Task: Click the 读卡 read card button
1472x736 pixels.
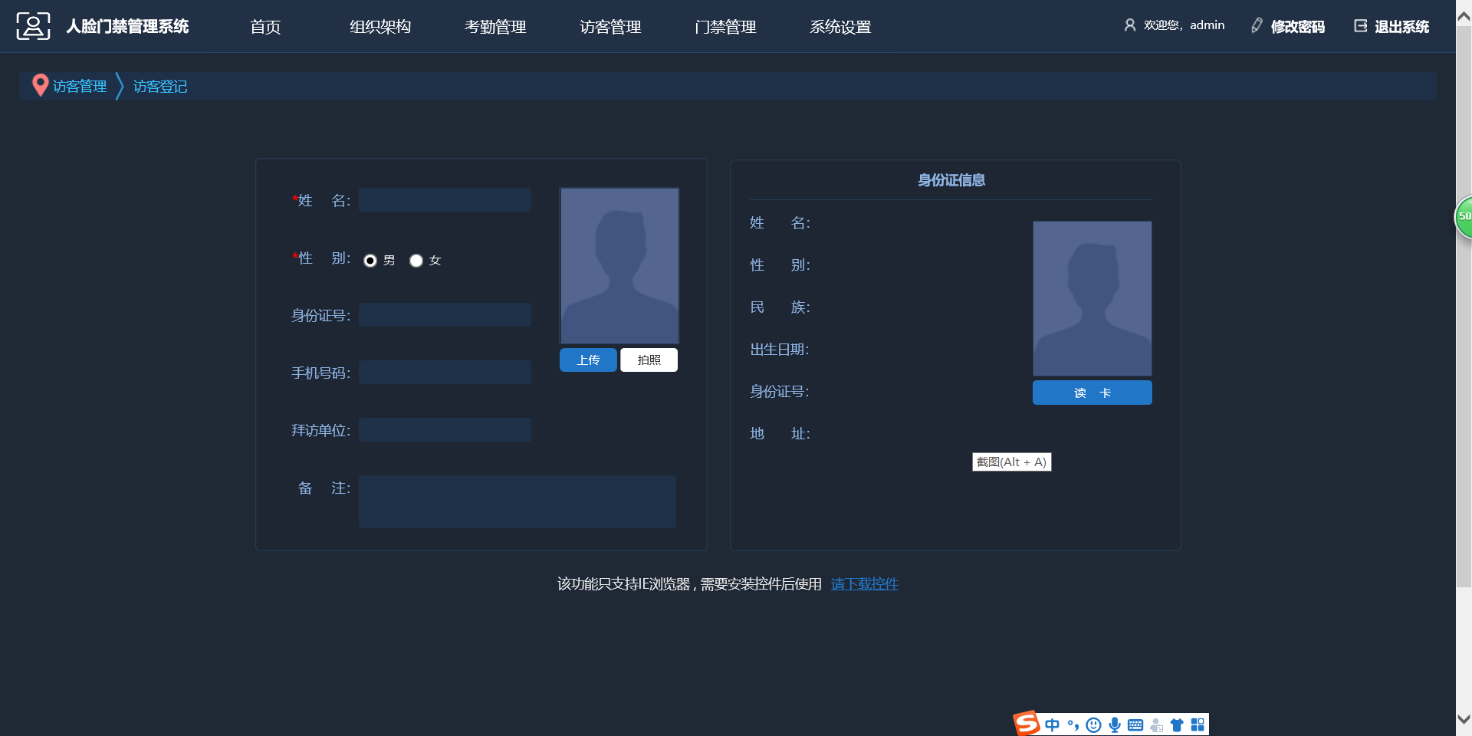Action: pyautogui.click(x=1092, y=393)
